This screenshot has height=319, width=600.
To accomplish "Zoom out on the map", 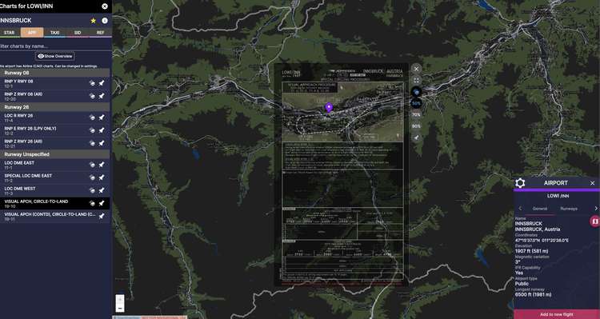I will pyautogui.click(x=120, y=308).
